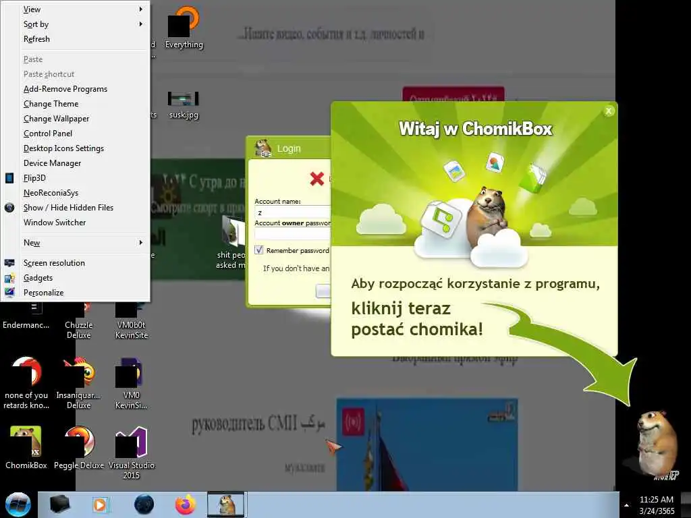Open the 'none of you retards kno...' icon
This screenshot has width=691, height=518.
[x=26, y=383]
